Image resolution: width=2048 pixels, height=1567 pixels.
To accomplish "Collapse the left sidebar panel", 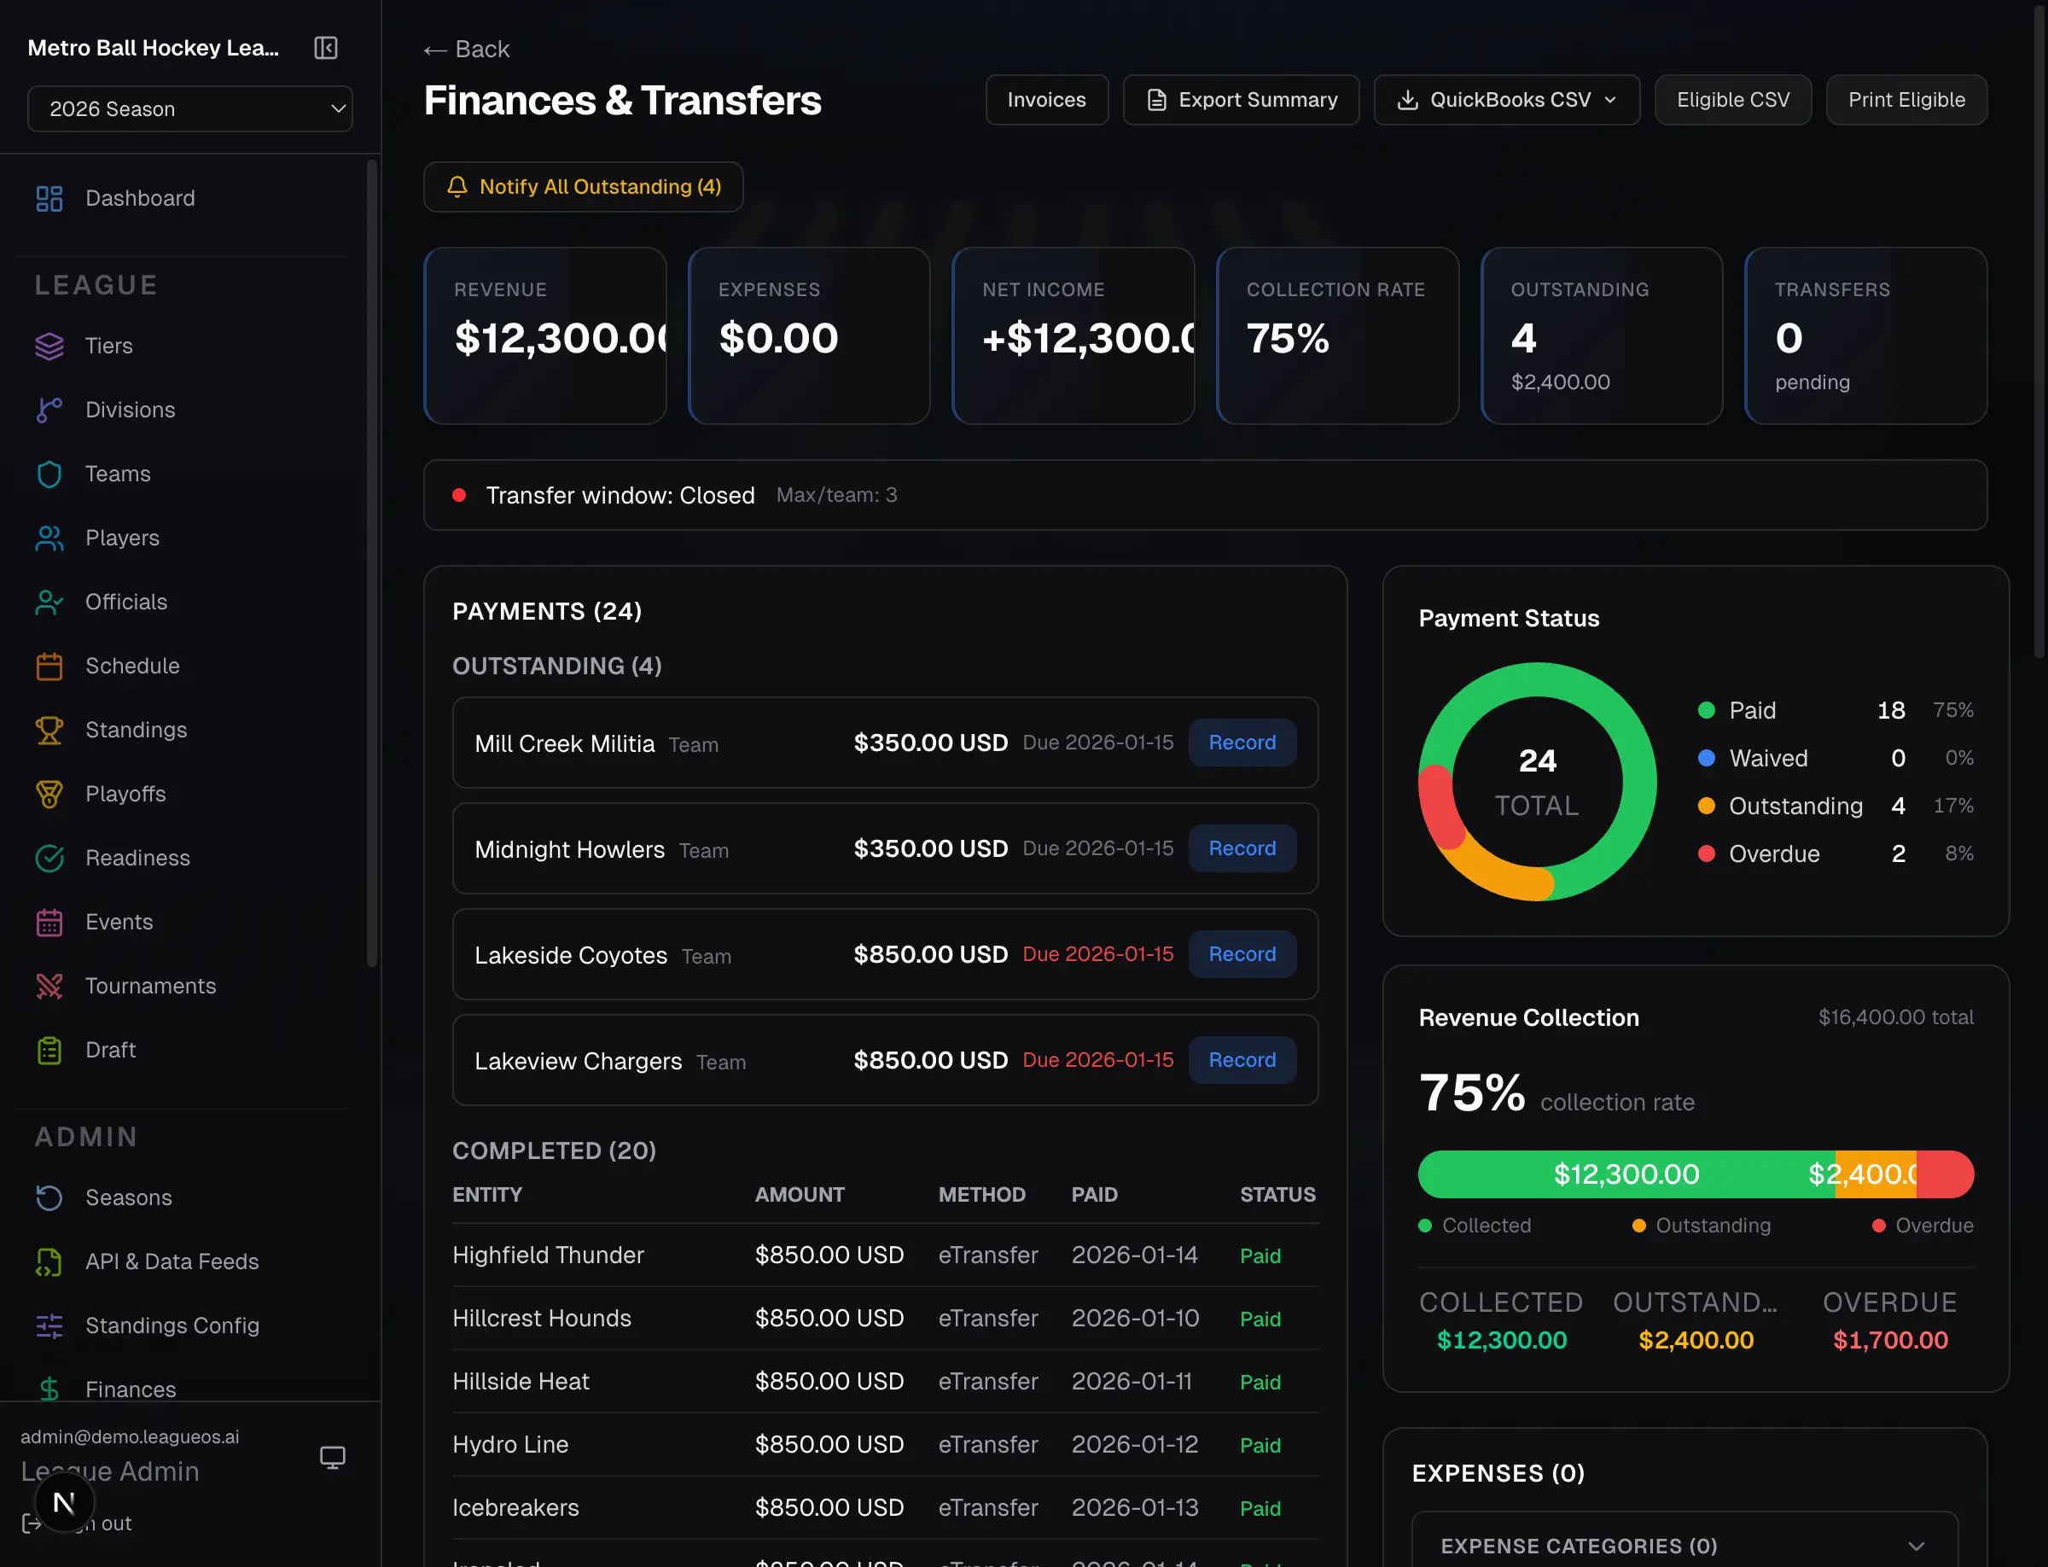I will (325, 48).
